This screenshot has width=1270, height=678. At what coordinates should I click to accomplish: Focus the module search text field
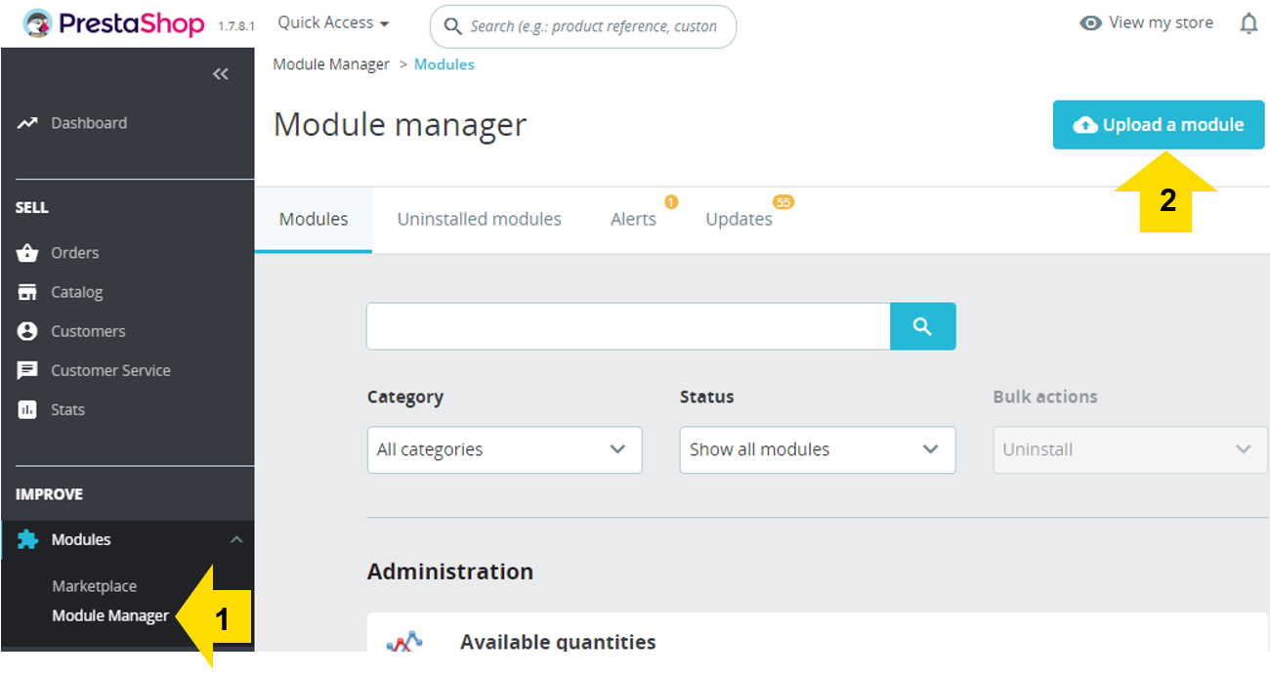628,326
